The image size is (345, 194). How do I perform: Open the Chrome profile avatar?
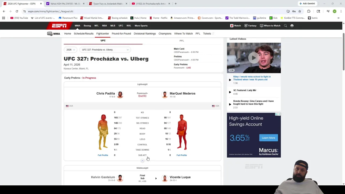coord(334,11)
